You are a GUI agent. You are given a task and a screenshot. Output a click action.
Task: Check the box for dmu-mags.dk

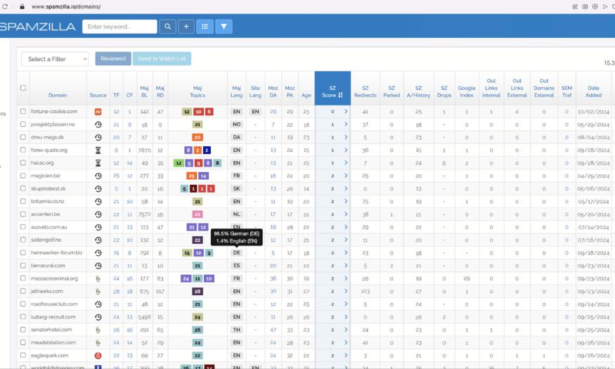pyautogui.click(x=23, y=137)
